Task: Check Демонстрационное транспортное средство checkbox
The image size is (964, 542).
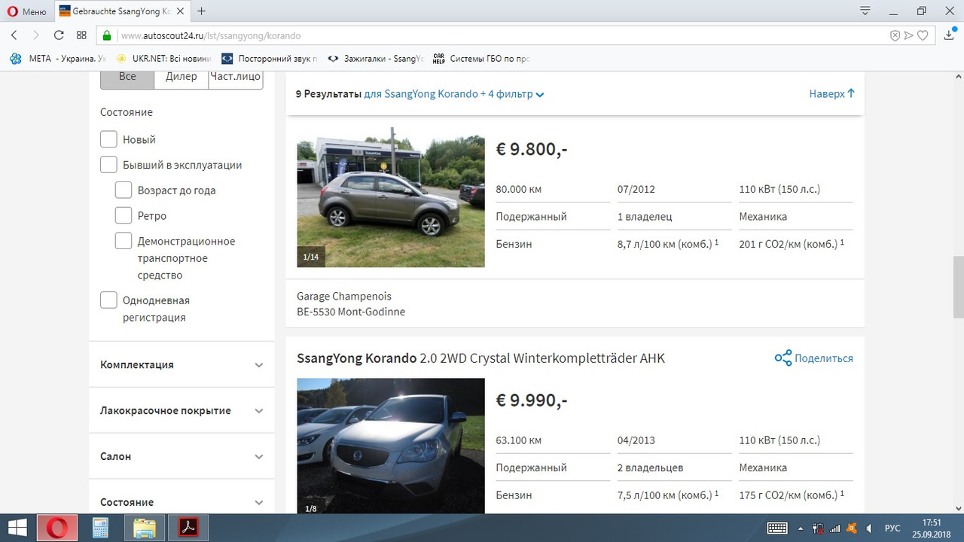Action: (124, 241)
